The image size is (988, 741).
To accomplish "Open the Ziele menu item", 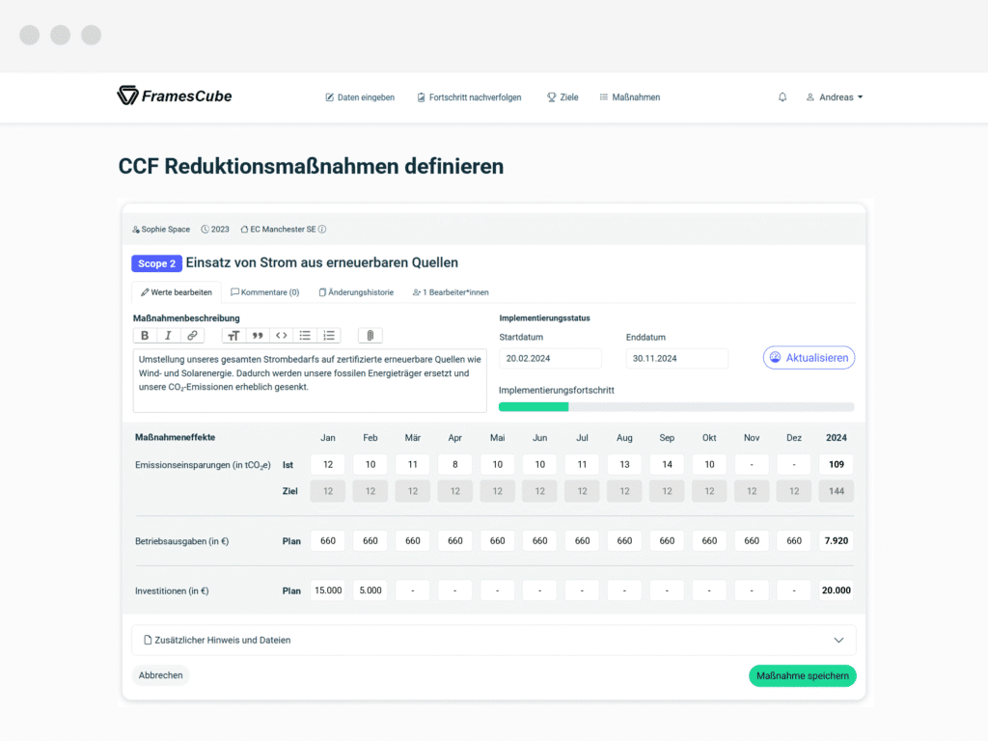I will 563,97.
